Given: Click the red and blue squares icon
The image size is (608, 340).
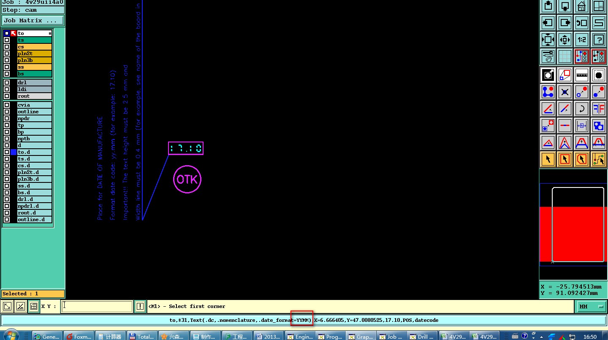Looking at the screenshot, I should (x=565, y=75).
